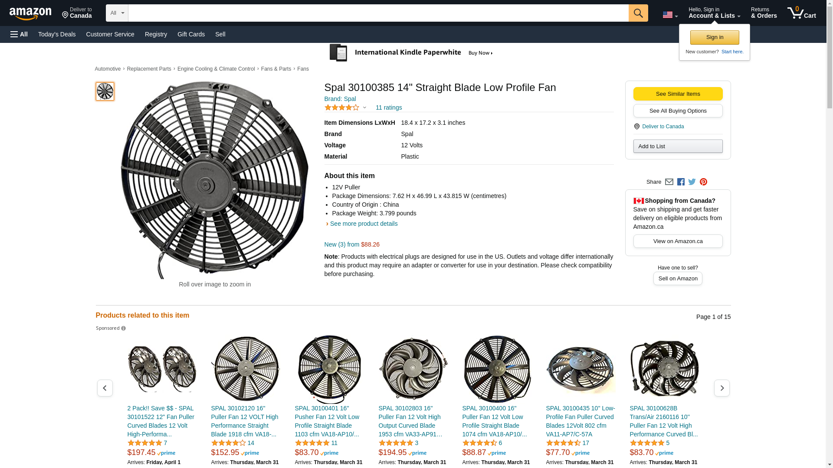This screenshot has width=833, height=468.
Task: Open the shopping cart icon
Action: point(801,13)
